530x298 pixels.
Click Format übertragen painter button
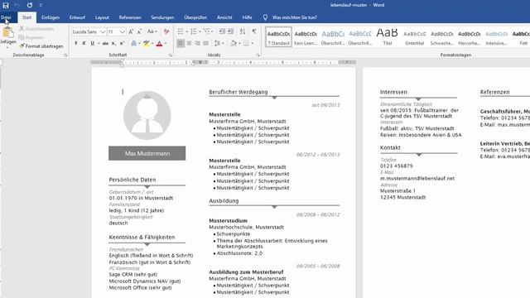coord(41,46)
